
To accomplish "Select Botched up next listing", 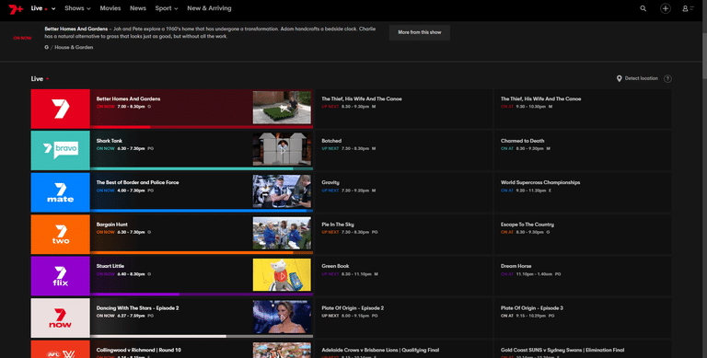I will pos(403,151).
